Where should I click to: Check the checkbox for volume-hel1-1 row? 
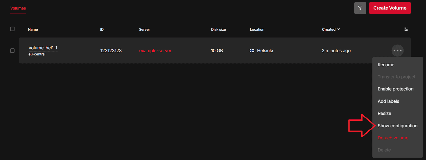click(x=12, y=50)
